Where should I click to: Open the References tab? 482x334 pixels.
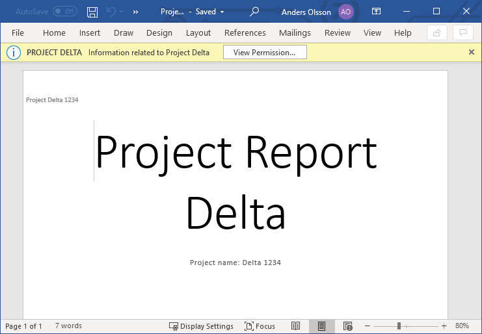coord(246,32)
